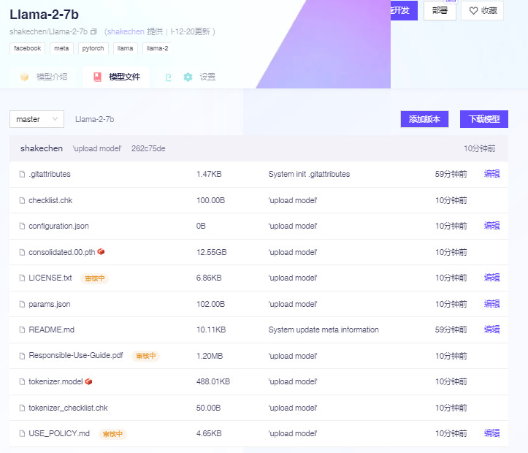Click the heart icon to favorite model
528x453 pixels.
[x=473, y=11]
